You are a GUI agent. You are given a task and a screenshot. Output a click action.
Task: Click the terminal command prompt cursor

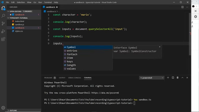click(x=134, y=103)
